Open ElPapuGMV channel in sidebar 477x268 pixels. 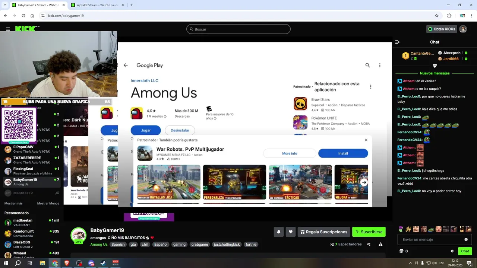(32, 149)
